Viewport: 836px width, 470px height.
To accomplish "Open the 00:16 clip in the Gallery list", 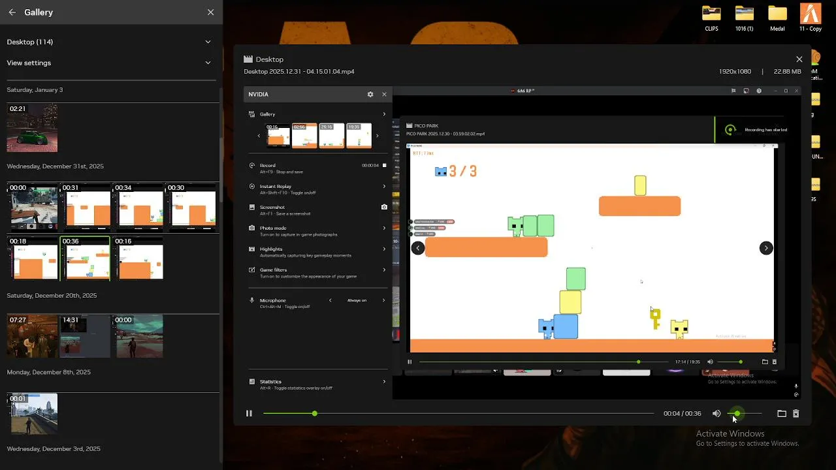I will [x=138, y=258].
